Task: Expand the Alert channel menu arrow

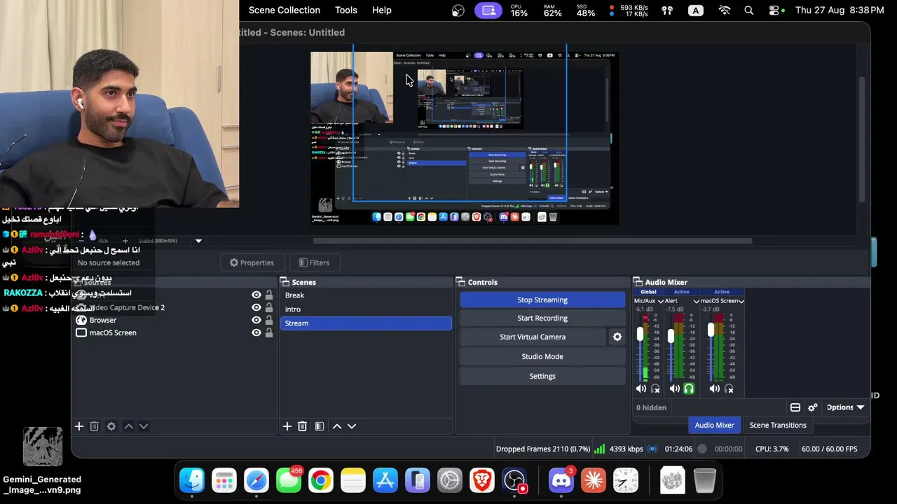Action: click(x=697, y=301)
